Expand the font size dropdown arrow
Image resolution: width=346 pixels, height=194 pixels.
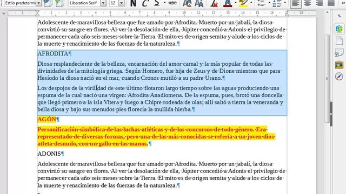tap(121, 3)
